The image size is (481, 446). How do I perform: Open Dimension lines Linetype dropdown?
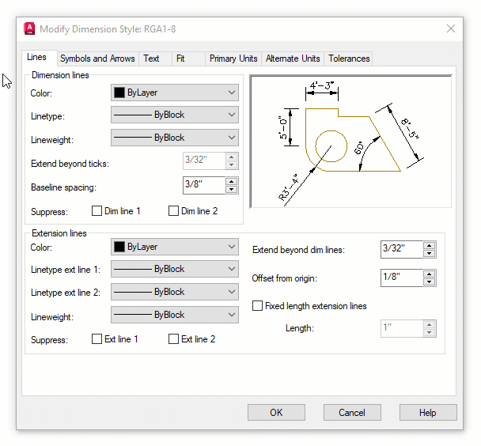(175, 115)
